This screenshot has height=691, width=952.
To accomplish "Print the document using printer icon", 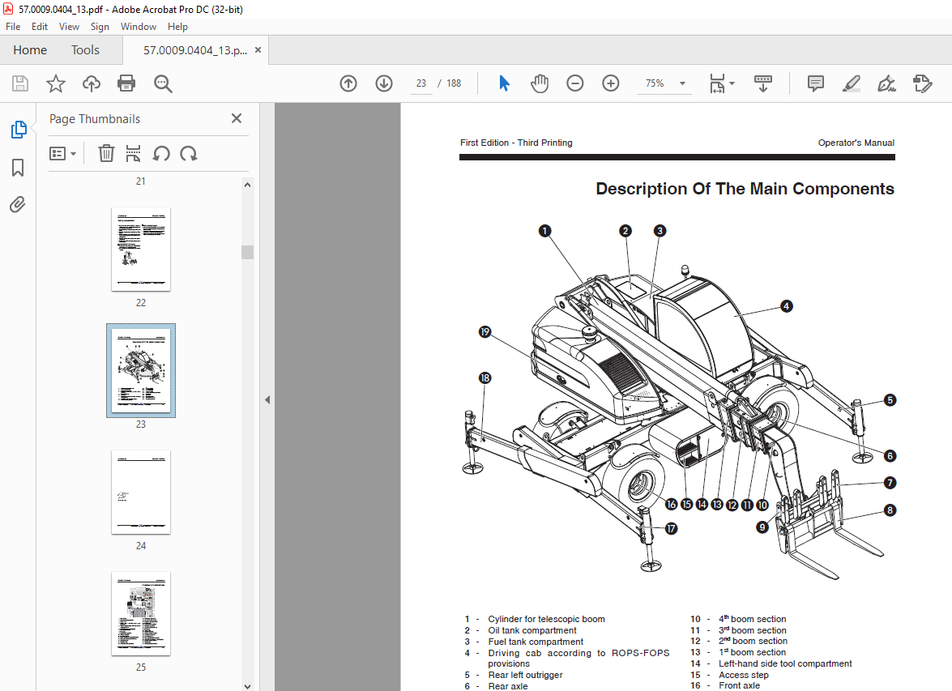I will pos(126,83).
